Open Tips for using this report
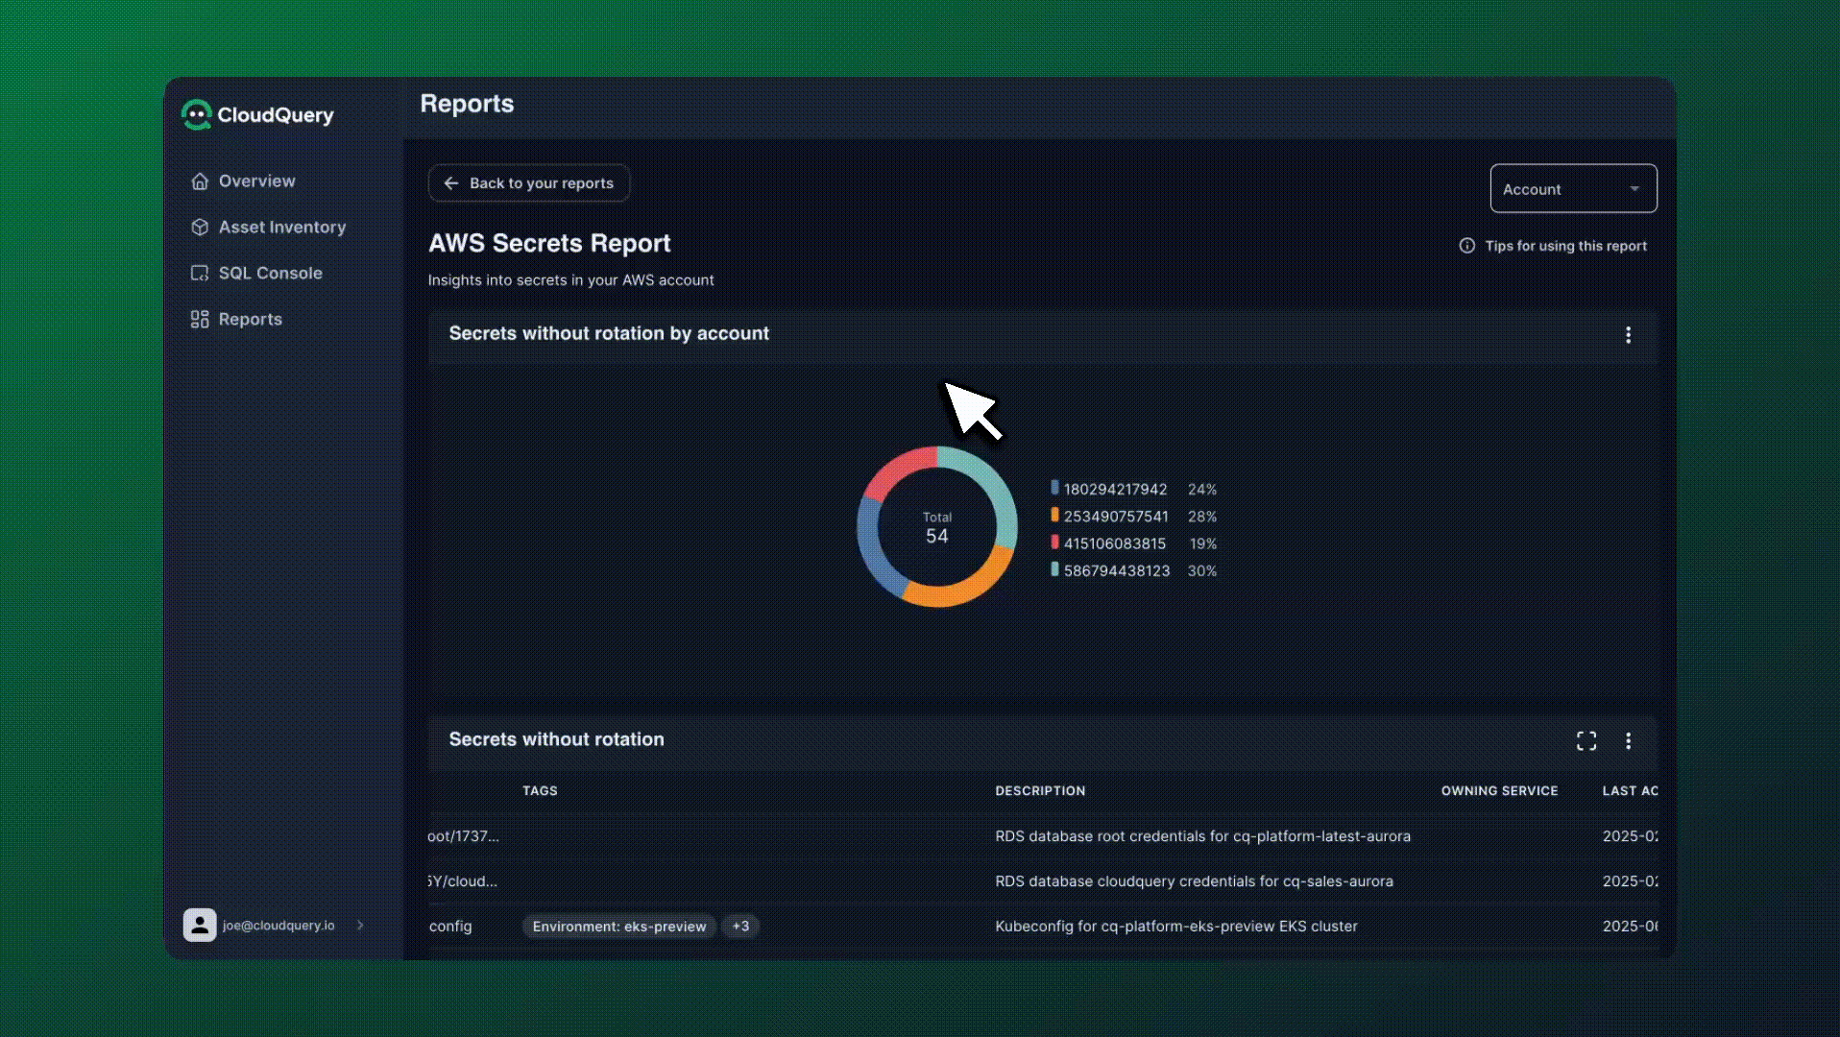The height and width of the screenshot is (1037, 1840). click(x=1554, y=246)
